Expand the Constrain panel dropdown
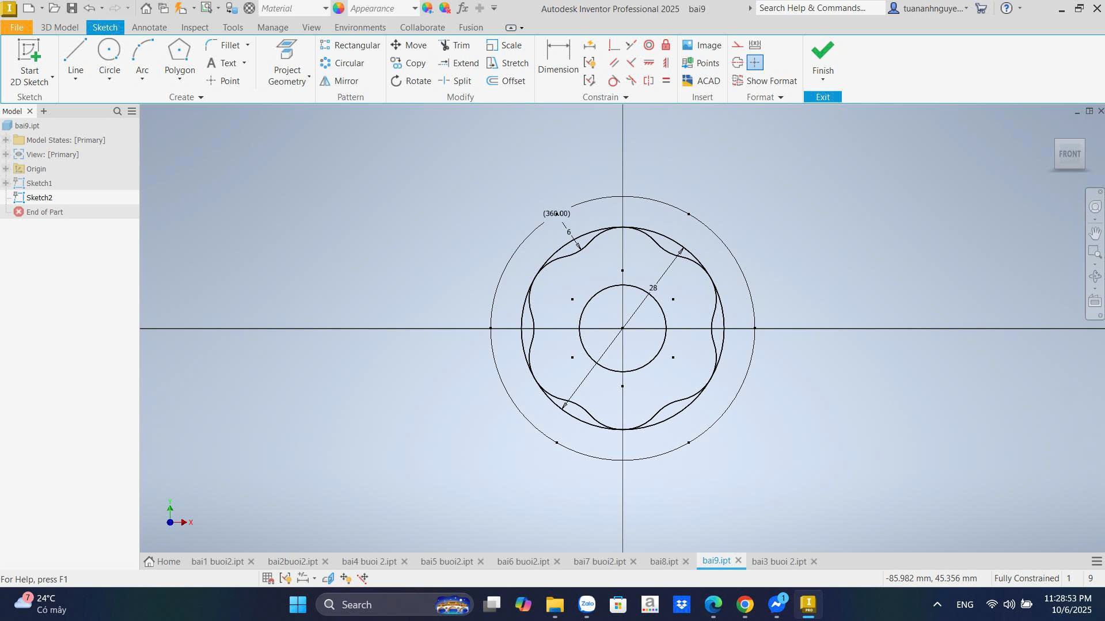Screen dimensions: 1105x621 pyautogui.click(x=625, y=97)
